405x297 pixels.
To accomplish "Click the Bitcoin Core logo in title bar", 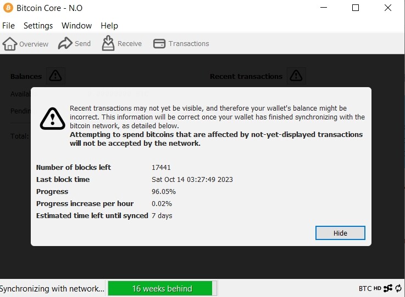I will click(x=8, y=8).
